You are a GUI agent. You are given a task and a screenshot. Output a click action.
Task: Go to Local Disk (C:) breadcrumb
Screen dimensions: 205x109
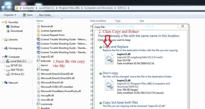pos(46,8)
